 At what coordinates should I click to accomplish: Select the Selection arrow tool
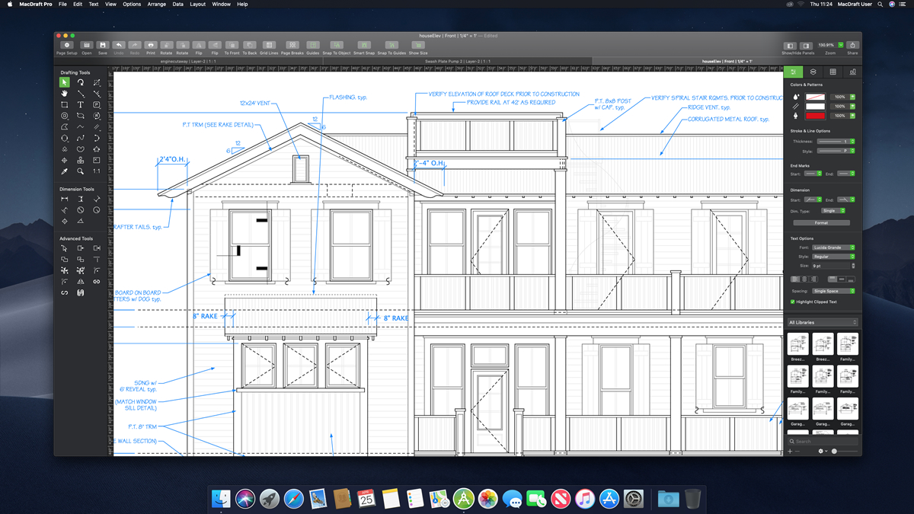[x=64, y=83]
